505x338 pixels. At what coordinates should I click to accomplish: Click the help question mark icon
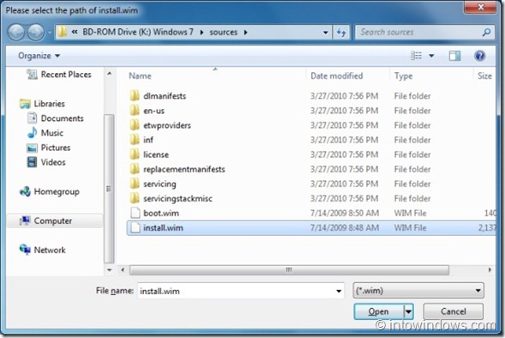coord(479,56)
